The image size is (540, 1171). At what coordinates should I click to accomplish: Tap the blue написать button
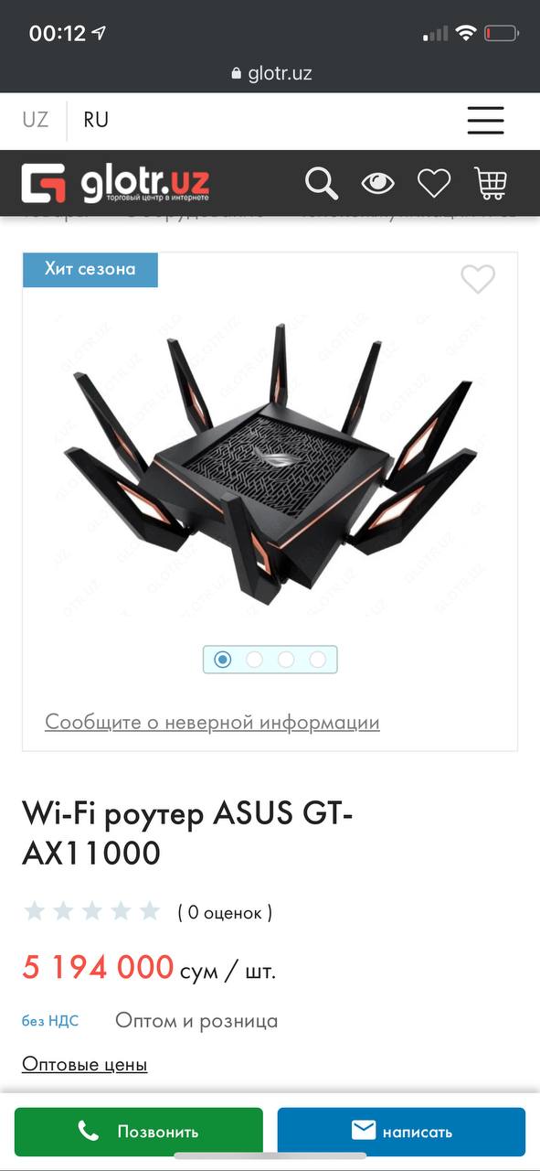tap(401, 1132)
